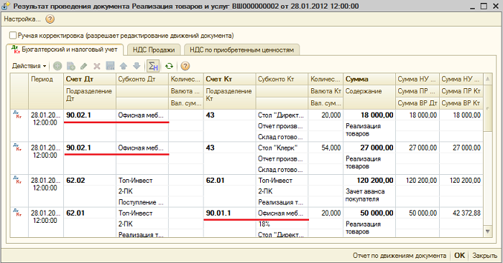Click the green Add record icon
Viewport: 503px width, 263px height.
pos(57,66)
